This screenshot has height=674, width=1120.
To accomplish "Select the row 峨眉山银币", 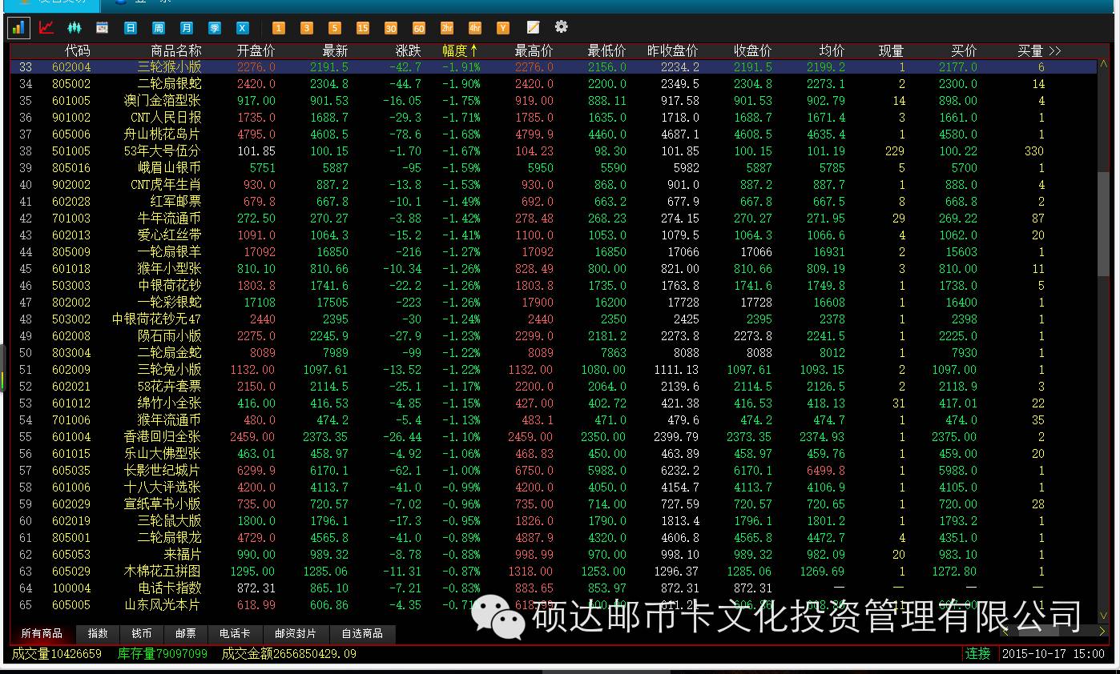I will click(553, 168).
